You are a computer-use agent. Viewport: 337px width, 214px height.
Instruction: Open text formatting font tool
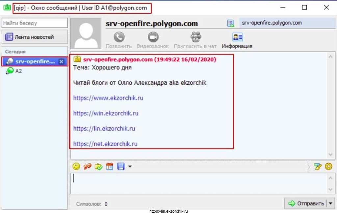[x=317, y=167]
